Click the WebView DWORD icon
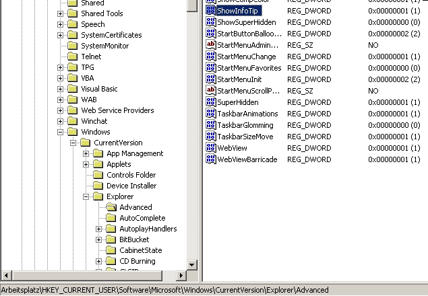 [x=211, y=148]
